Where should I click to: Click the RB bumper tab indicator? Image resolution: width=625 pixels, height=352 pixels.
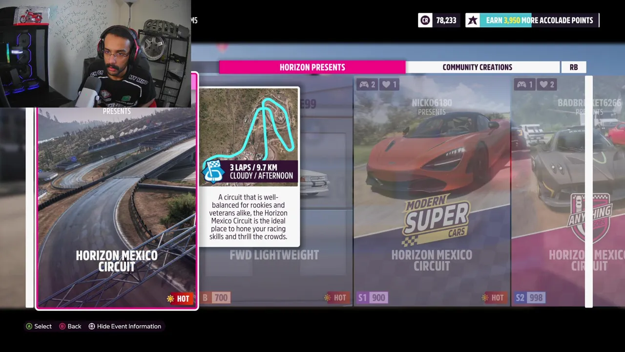tap(573, 67)
